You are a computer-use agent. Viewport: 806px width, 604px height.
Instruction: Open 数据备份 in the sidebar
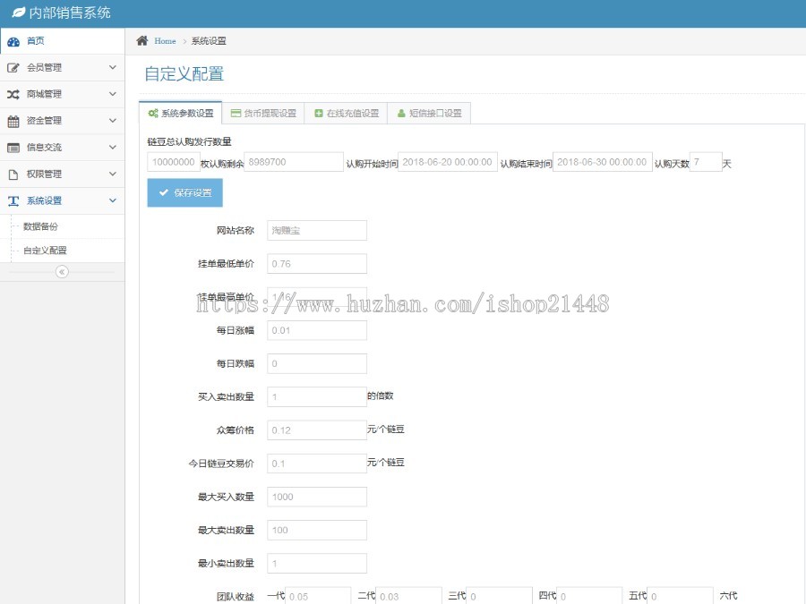[x=40, y=226]
